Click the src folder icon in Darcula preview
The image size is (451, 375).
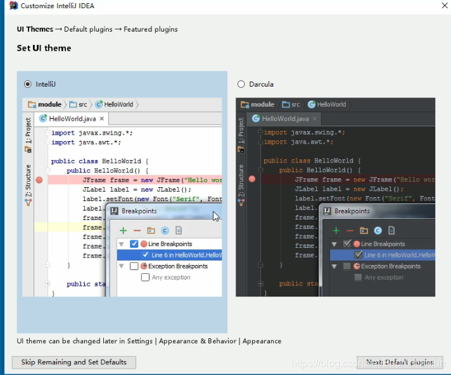286,104
